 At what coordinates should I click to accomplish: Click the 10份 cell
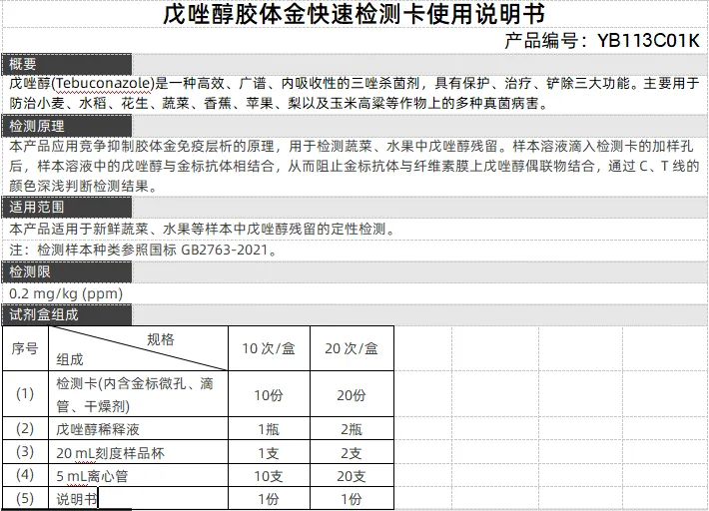click(x=269, y=394)
